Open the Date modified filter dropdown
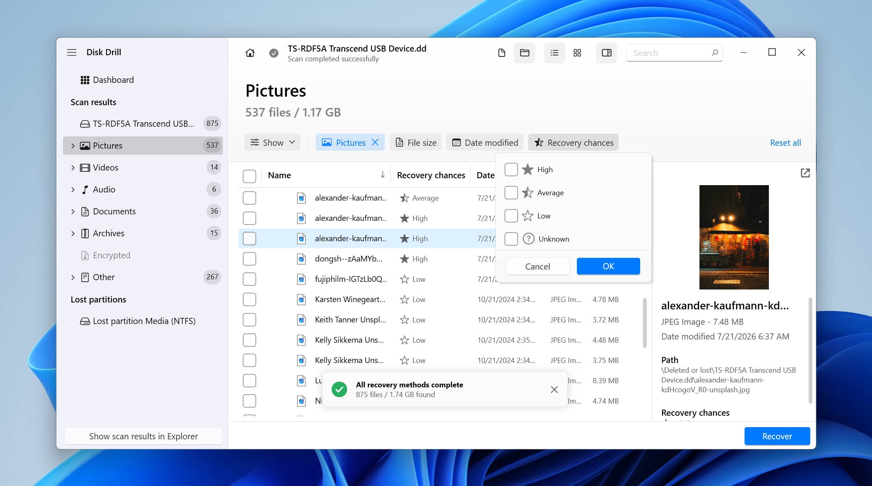The width and height of the screenshot is (872, 486). pyautogui.click(x=485, y=143)
